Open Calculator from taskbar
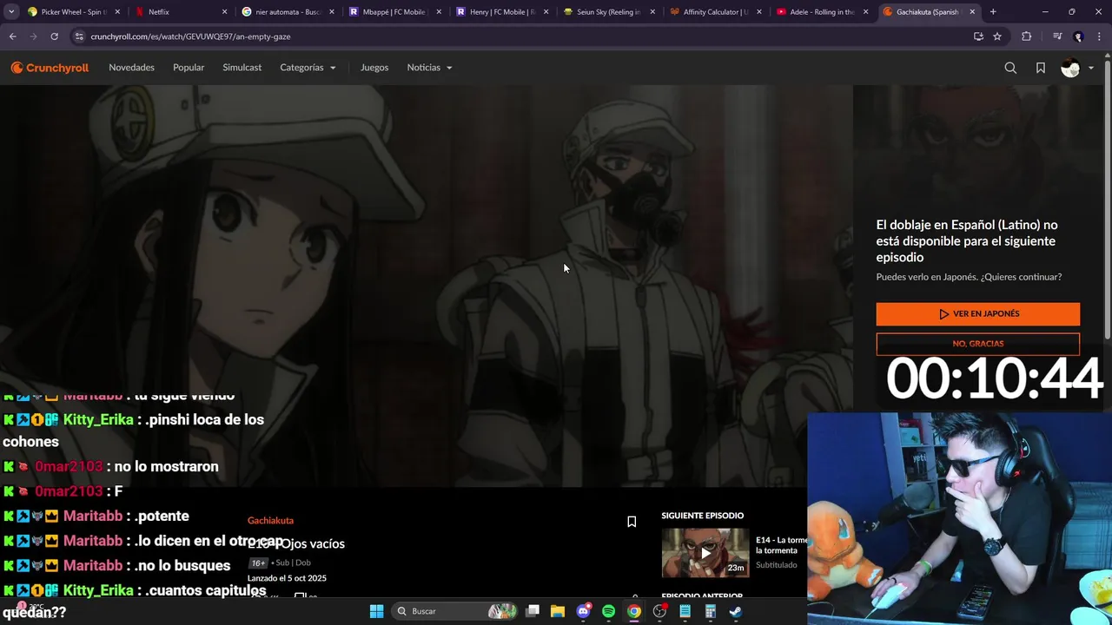 point(710,611)
